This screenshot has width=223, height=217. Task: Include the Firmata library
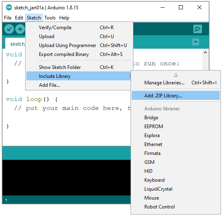pos(176,153)
